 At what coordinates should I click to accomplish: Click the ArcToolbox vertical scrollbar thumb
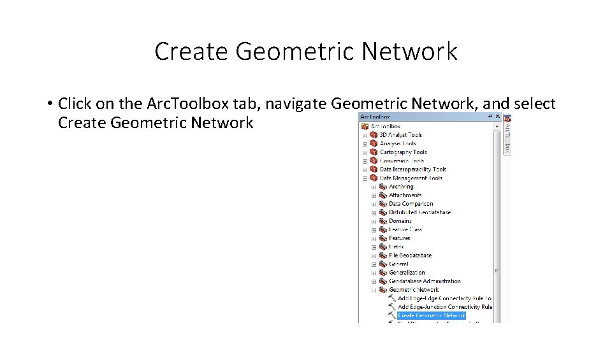[497, 226]
